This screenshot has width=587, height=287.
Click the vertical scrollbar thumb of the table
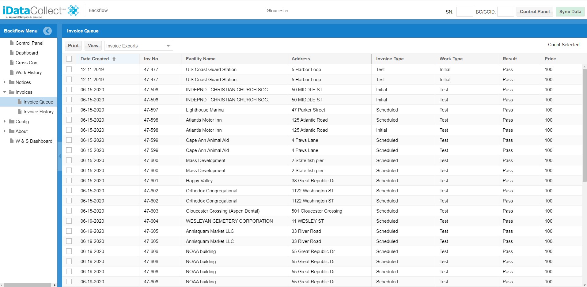pyautogui.click(x=585, y=126)
